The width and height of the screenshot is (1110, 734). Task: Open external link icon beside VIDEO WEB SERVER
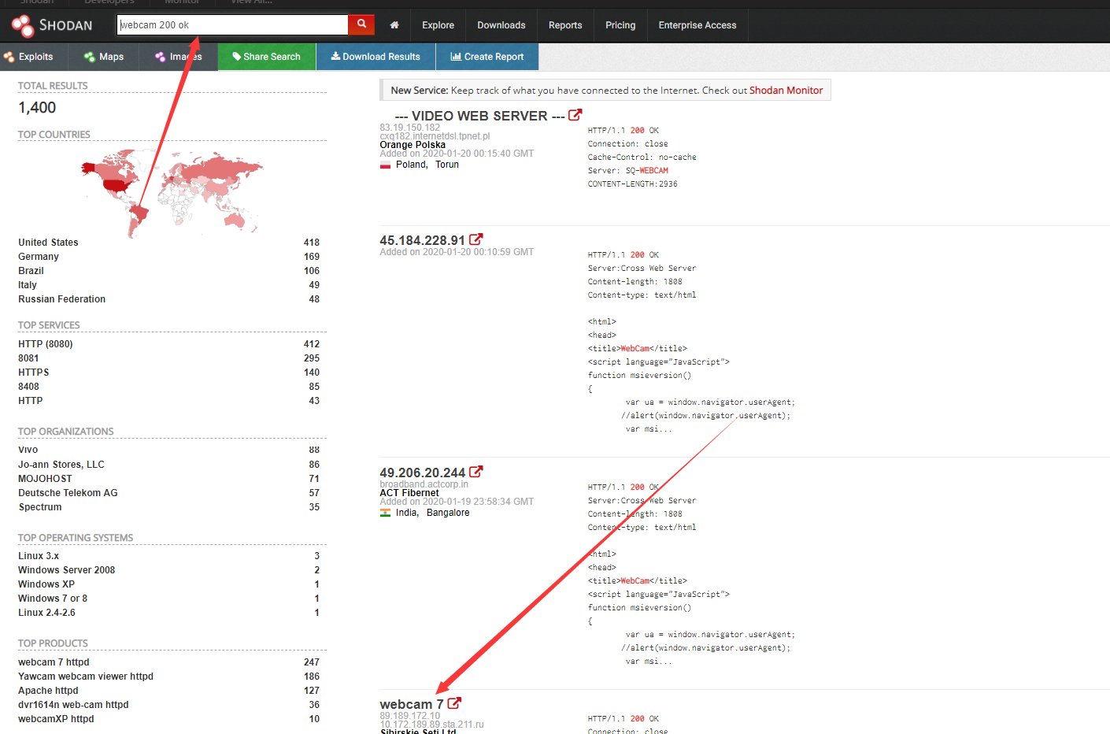[x=575, y=115]
